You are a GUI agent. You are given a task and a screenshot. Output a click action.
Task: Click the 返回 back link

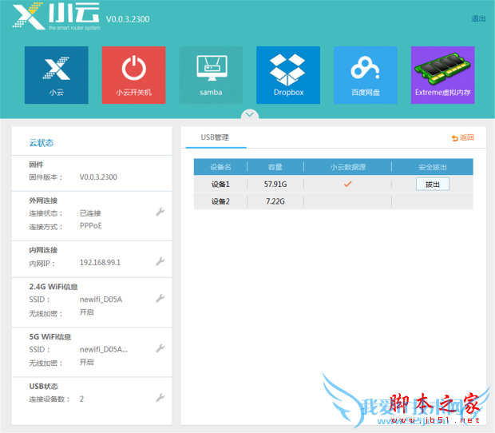click(x=463, y=137)
